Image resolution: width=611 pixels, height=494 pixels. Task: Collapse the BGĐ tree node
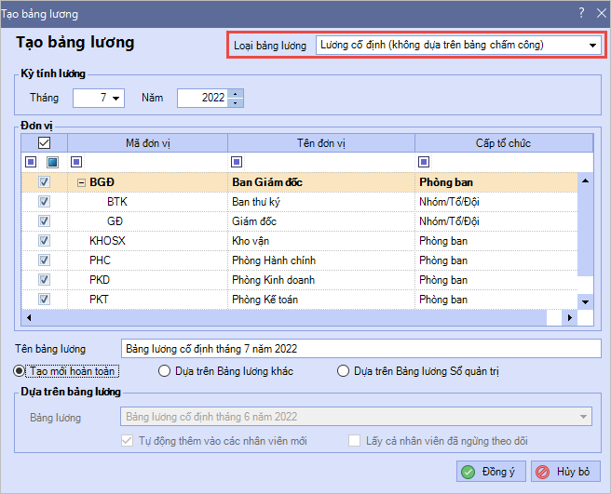coord(81,182)
